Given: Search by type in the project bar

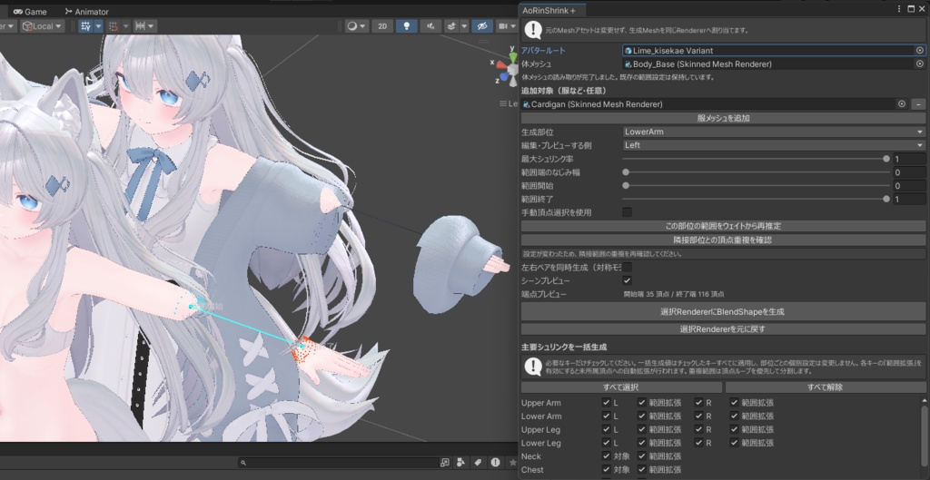Looking at the screenshot, I should point(461,462).
